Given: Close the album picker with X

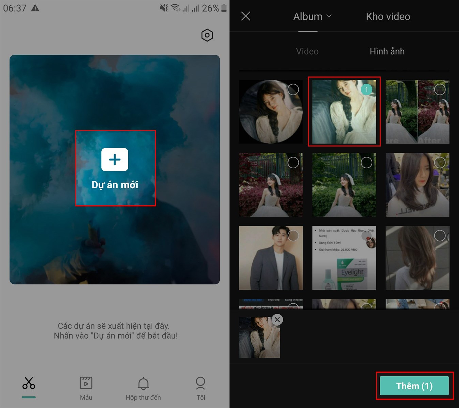Looking at the screenshot, I should click(x=245, y=16).
